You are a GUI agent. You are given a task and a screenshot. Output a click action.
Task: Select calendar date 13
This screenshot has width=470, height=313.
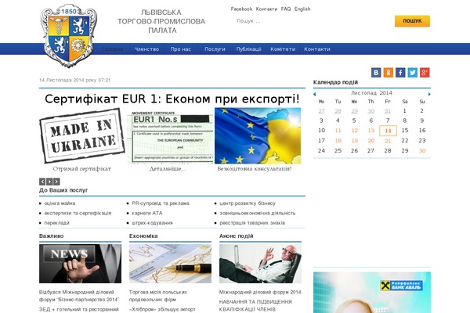[371, 131]
